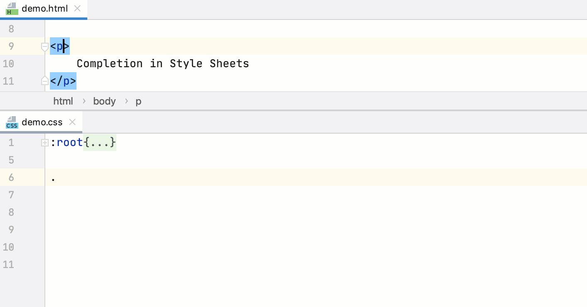The width and height of the screenshot is (587, 307).
Task: Select the body breadcrumb item
Action: [104, 101]
